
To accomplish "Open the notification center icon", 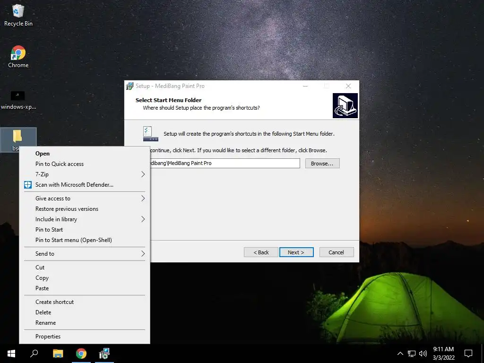I will point(468,354).
